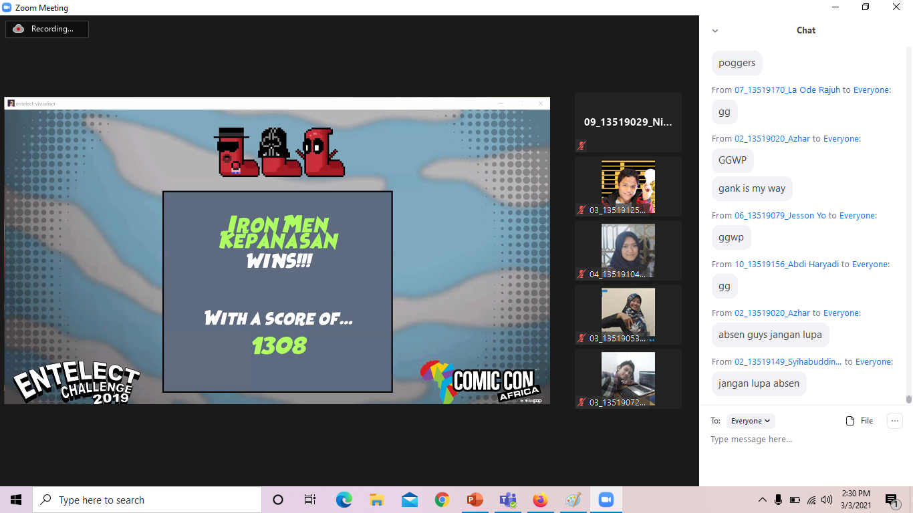
Task: Open the volume speaker tray icon
Action: coord(827,500)
